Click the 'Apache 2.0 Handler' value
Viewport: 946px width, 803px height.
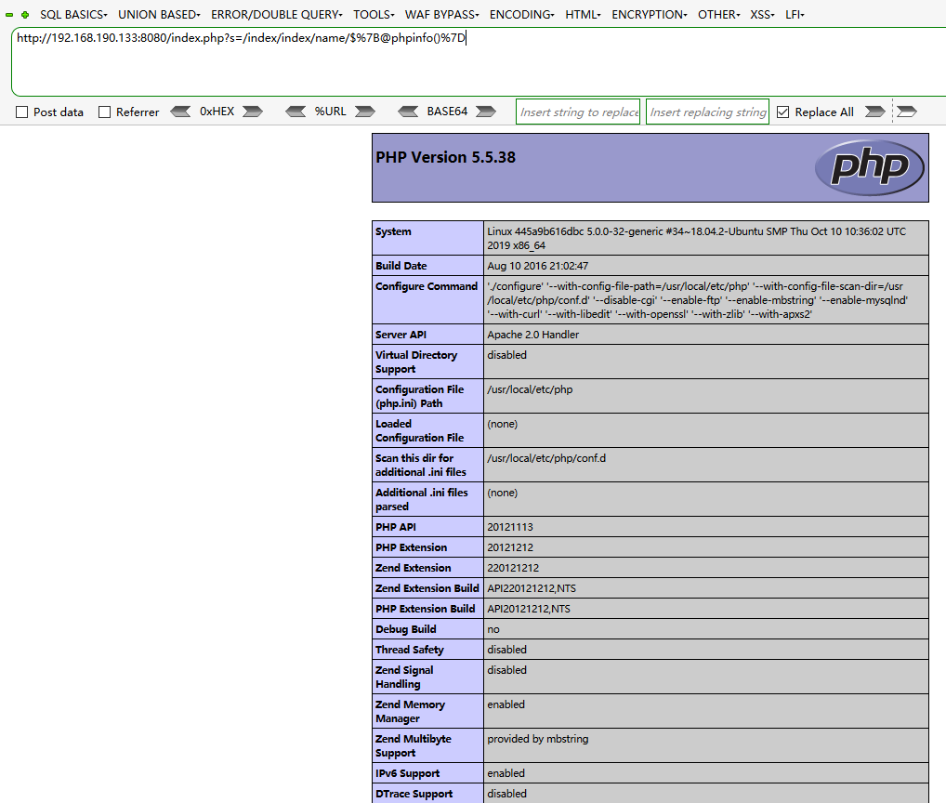532,335
